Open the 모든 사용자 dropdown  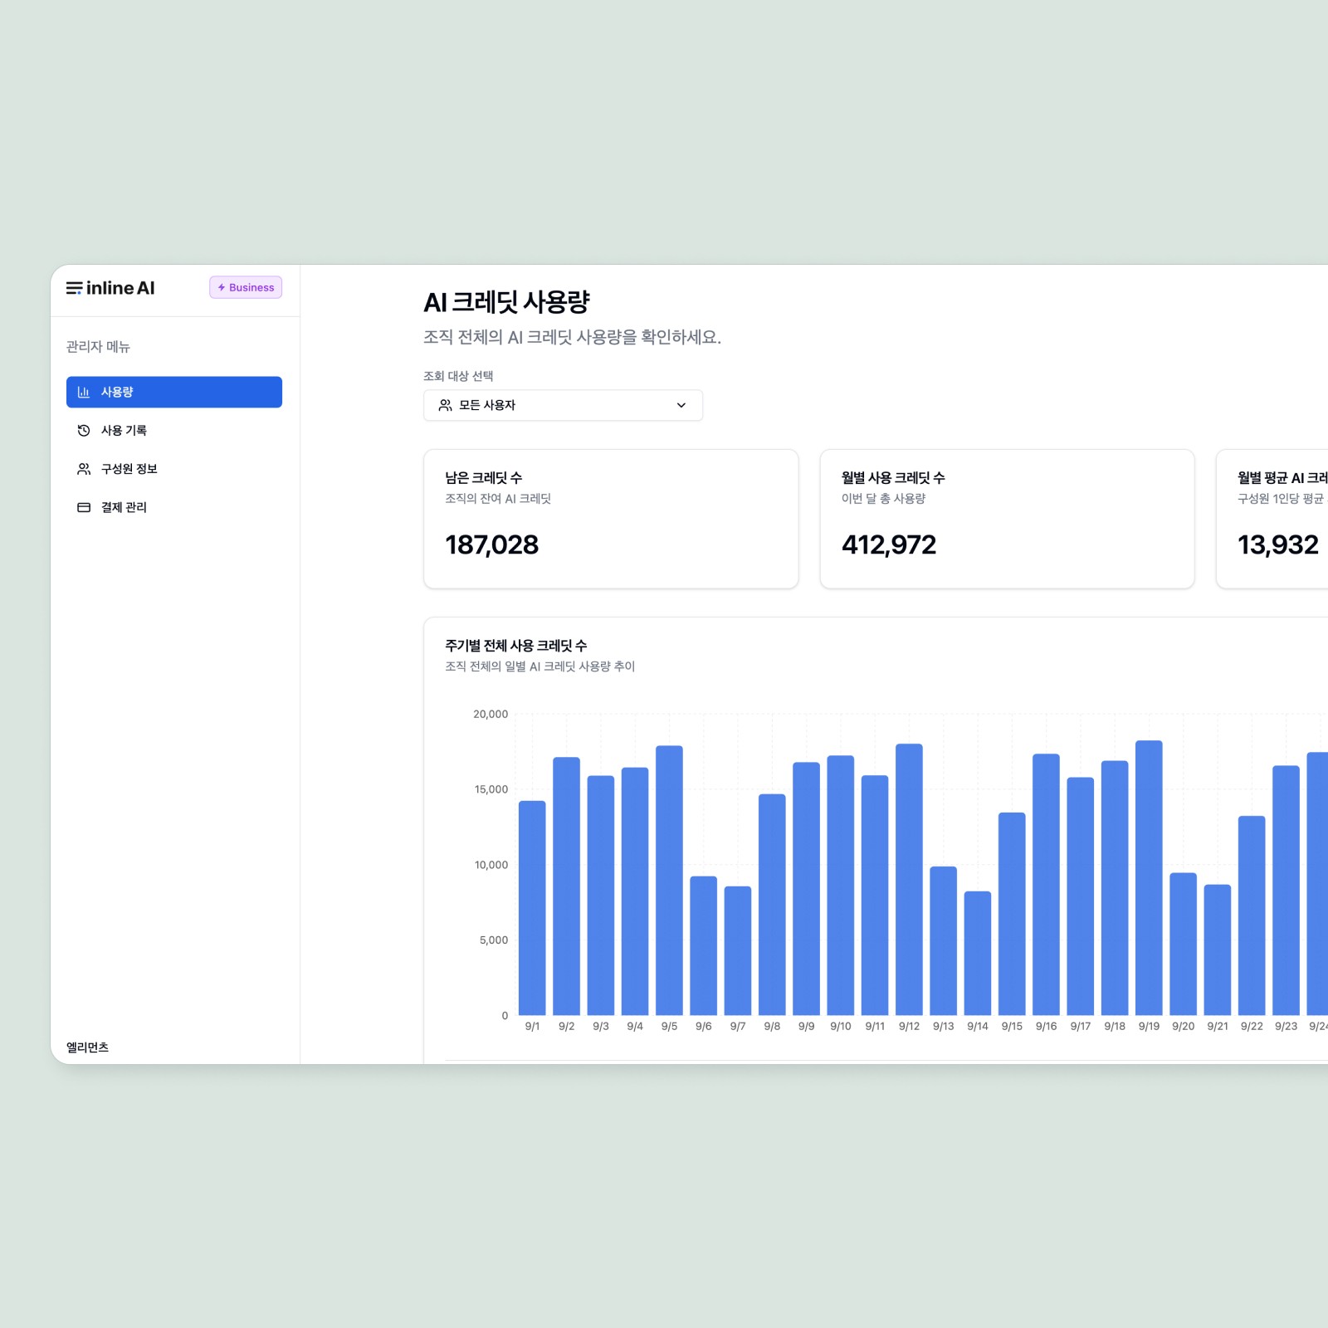point(563,405)
